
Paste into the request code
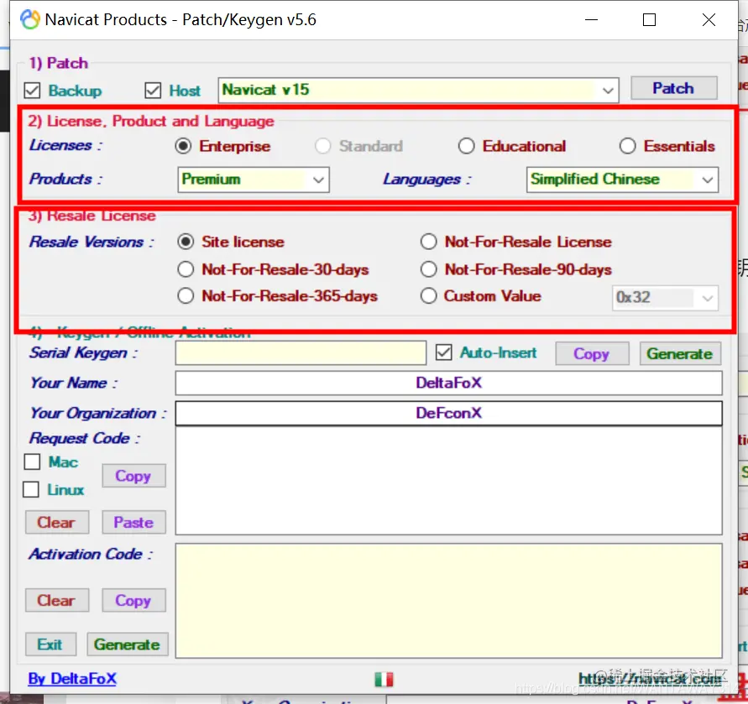point(133,522)
